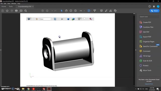Image resolution: width=161 pixels, height=91 pixels.
Task: Bookmark file with the star icon
Action: pyautogui.click(x=7, y=11)
